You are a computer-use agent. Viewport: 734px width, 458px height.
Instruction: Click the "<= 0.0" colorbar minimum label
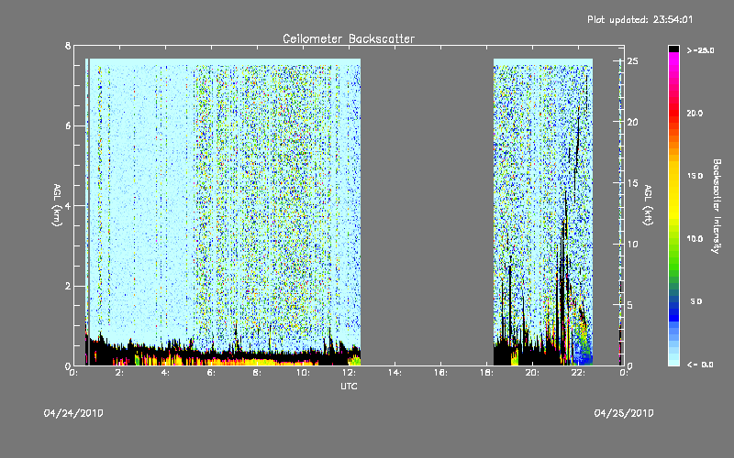tap(700, 365)
